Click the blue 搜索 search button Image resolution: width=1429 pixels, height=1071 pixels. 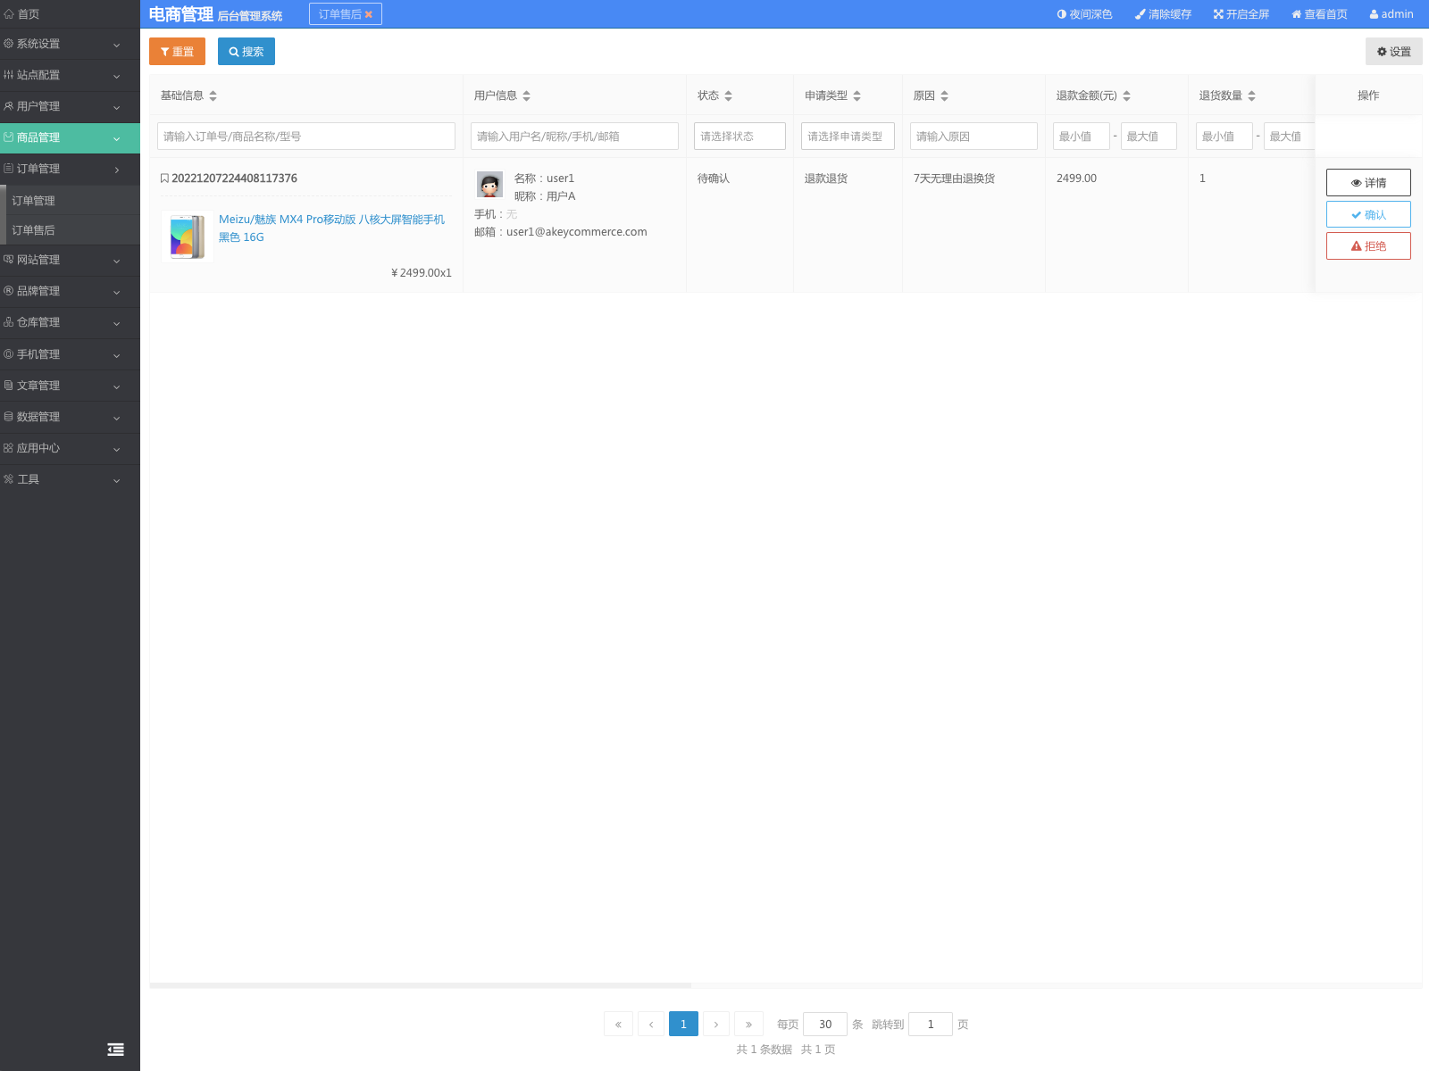click(247, 51)
